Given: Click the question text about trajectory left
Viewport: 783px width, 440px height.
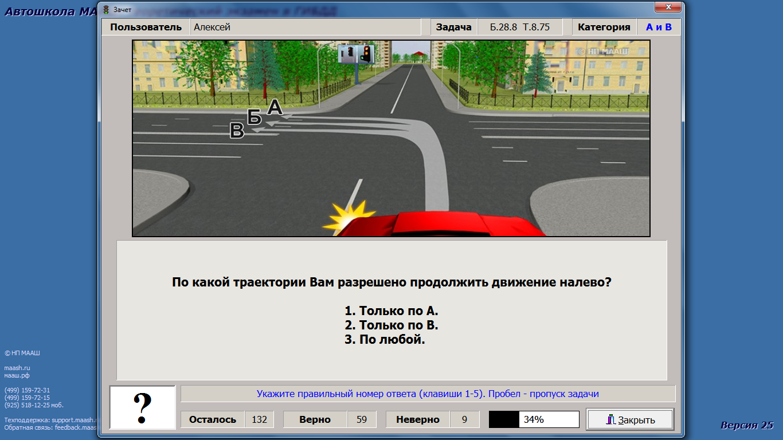Looking at the screenshot, I should click(x=391, y=282).
